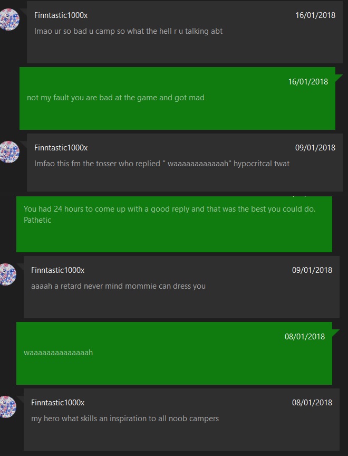Click avatar beside 'my hero what skills' message
This screenshot has height=456, width=348.
pos(7,406)
